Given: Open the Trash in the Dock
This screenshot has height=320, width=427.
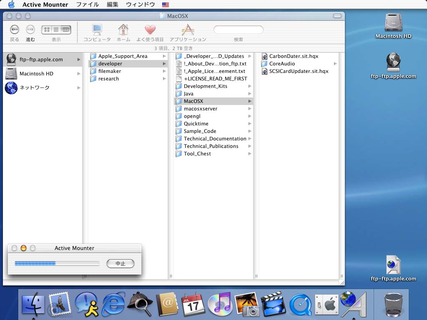Looking at the screenshot, I should [393, 304].
